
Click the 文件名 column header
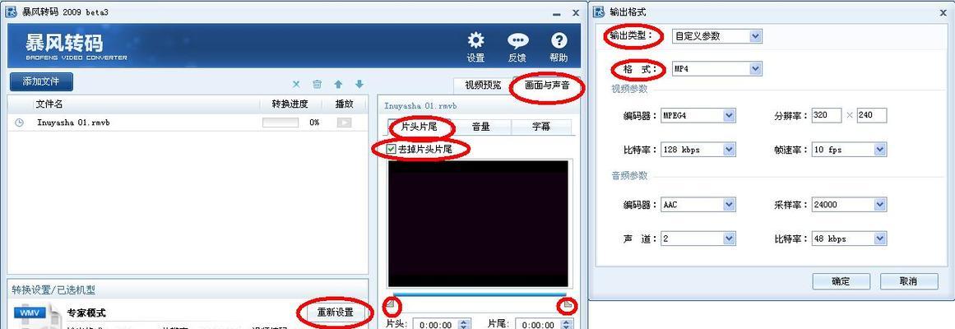point(49,104)
